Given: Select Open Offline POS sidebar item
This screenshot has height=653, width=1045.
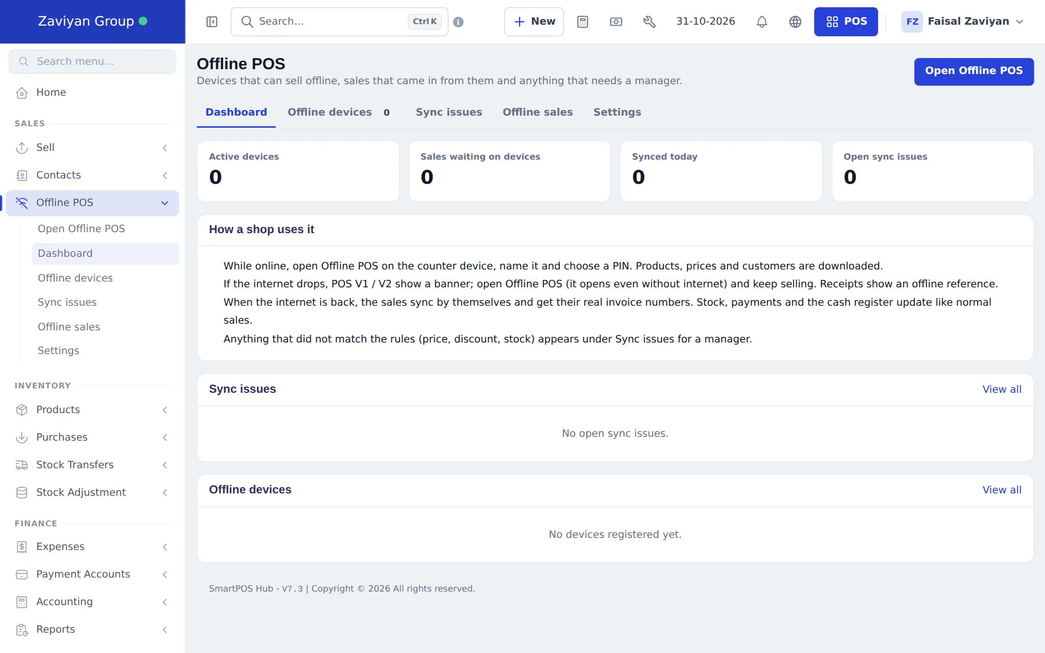Looking at the screenshot, I should 105,229.
